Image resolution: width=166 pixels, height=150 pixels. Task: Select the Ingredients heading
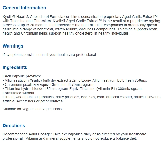15,67
